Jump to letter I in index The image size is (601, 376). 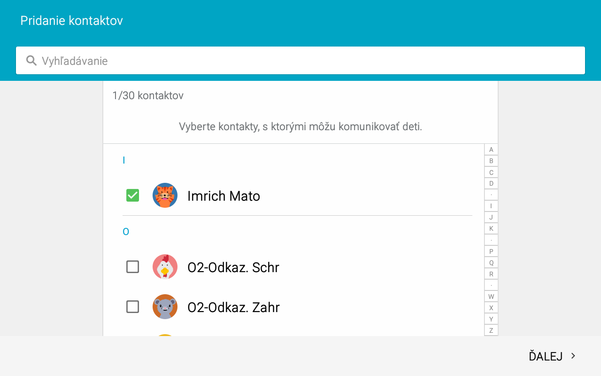coord(491,206)
